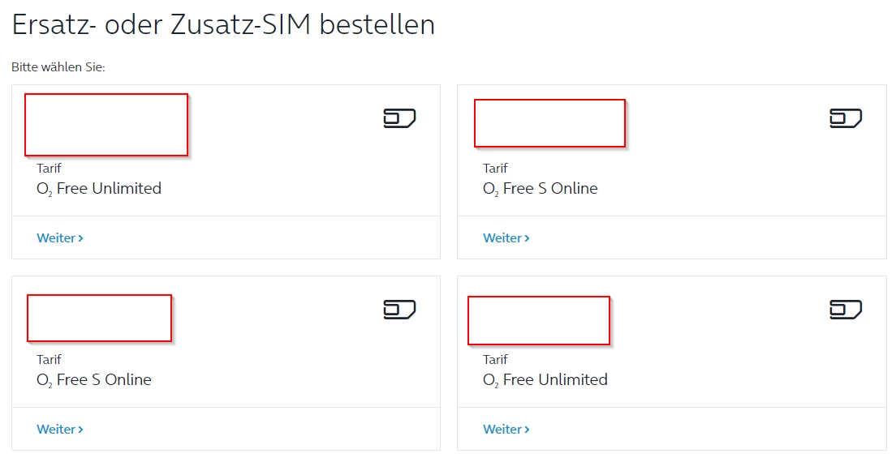Choose the bottom-right O2 Free Unlimited tariff name
This screenshot has height=462, width=896.
545,380
